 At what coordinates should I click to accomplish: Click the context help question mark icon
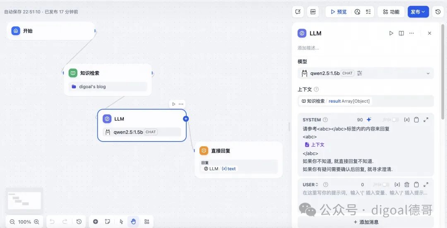coord(316,89)
